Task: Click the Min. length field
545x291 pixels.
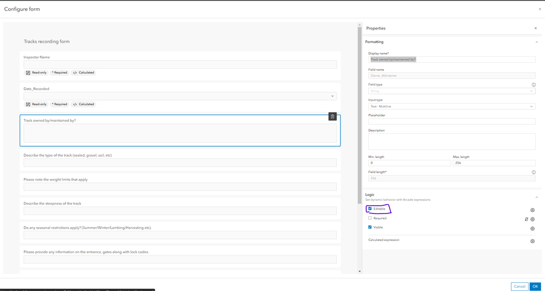Action: click(x=410, y=163)
